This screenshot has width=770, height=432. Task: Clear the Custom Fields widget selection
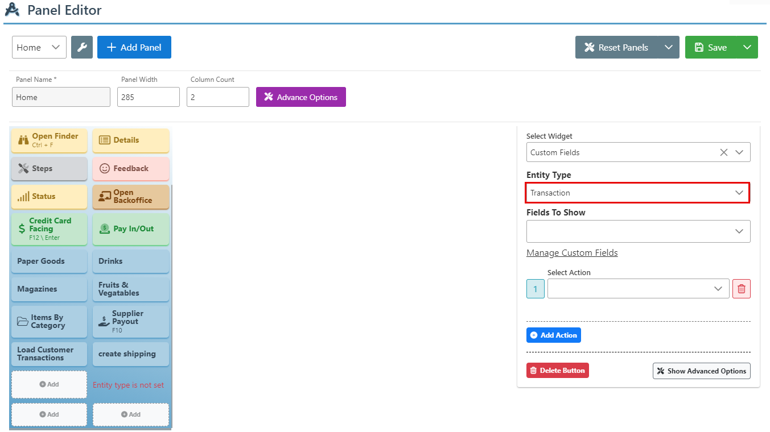723,152
